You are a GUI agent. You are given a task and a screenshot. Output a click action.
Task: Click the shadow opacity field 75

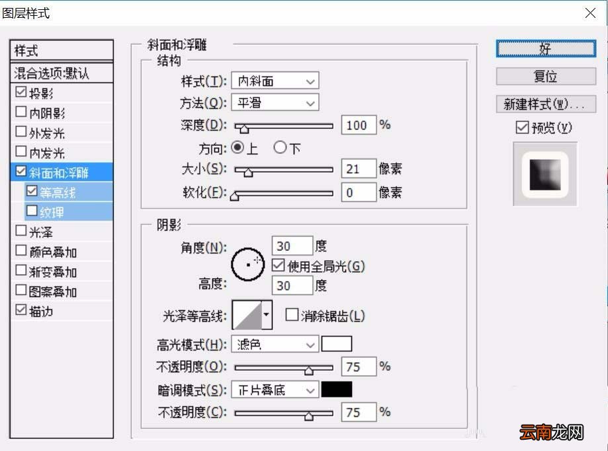[x=359, y=412]
